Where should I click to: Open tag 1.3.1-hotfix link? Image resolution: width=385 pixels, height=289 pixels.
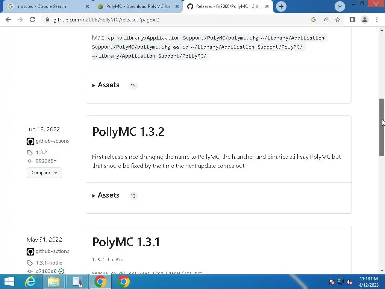(49, 263)
